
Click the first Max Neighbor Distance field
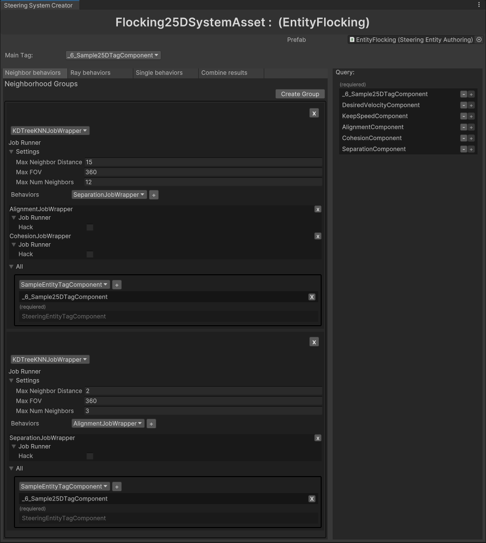pyautogui.click(x=203, y=162)
